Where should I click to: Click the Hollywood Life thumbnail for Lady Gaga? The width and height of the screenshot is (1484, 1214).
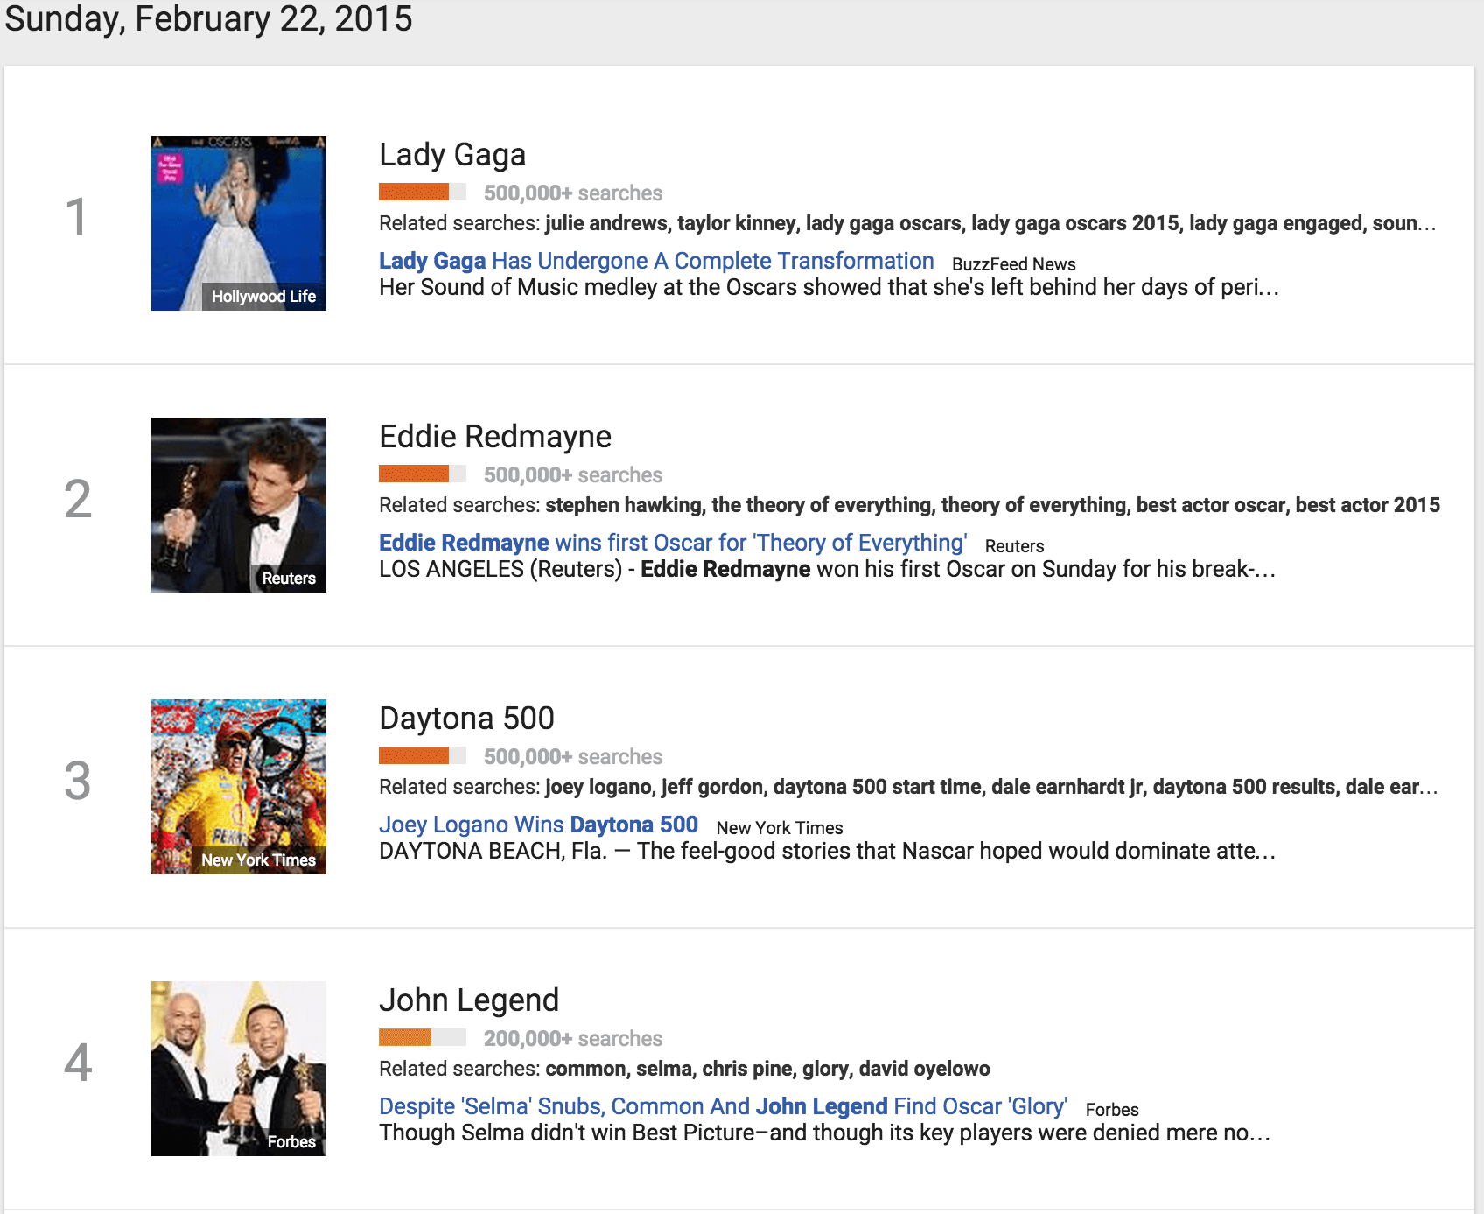[x=238, y=223]
